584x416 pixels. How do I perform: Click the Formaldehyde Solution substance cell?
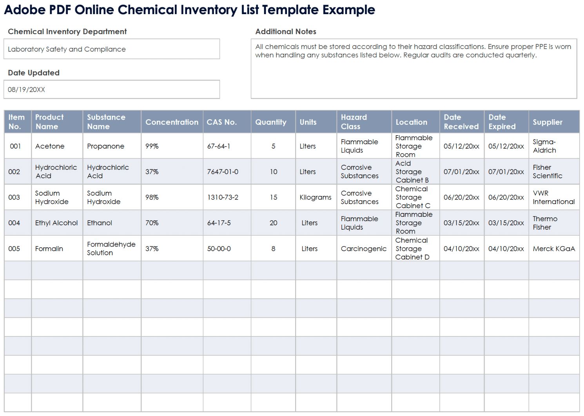tap(111, 249)
